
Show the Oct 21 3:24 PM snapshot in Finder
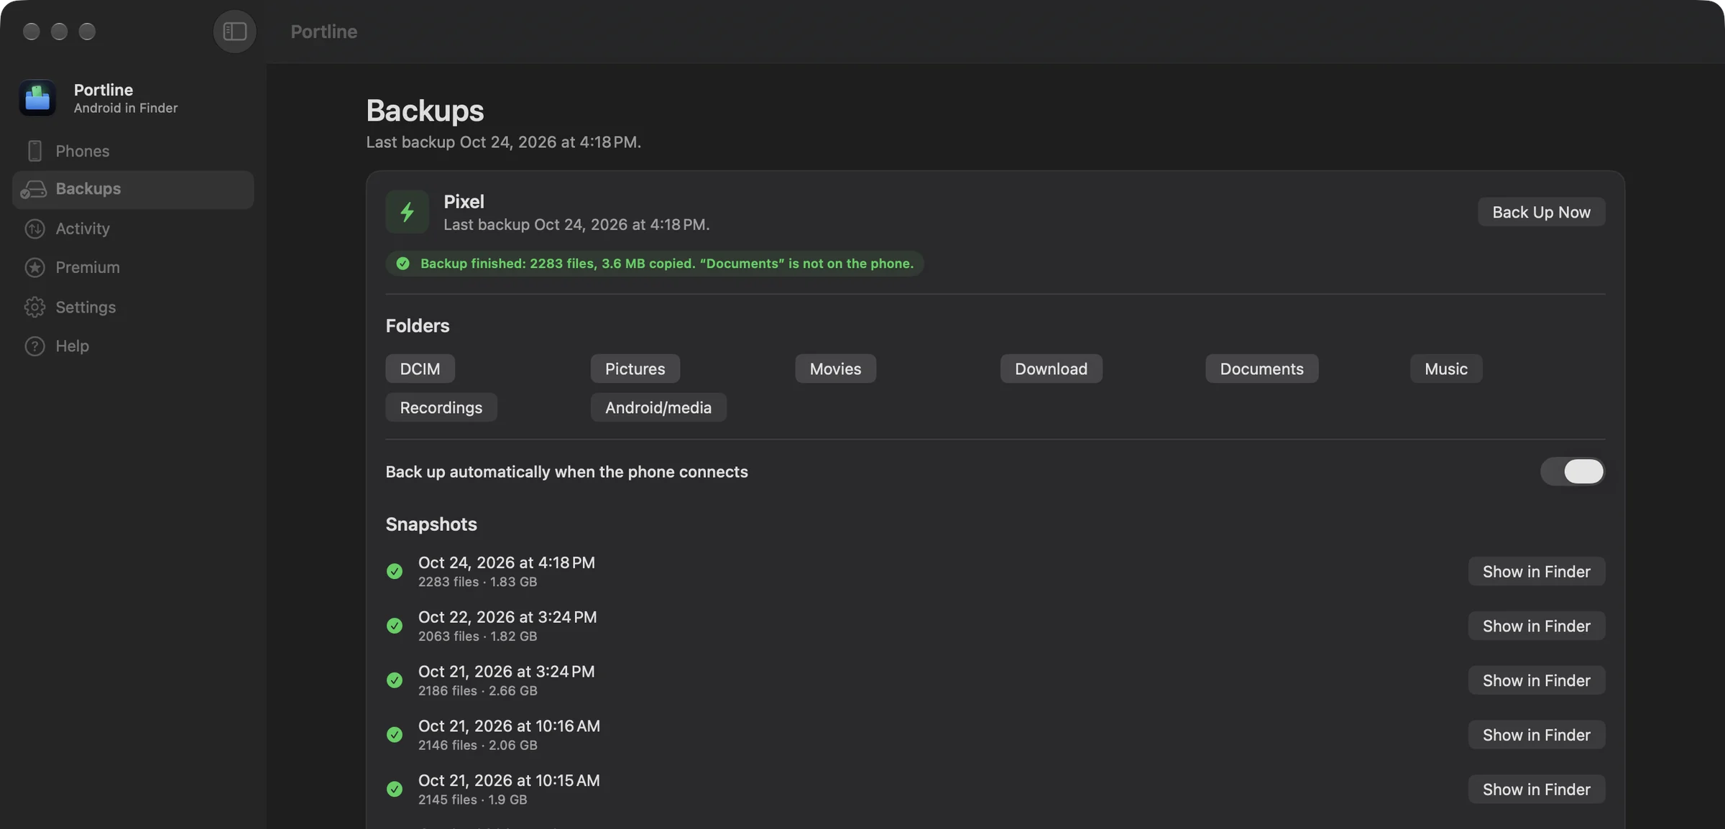pyautogui.click(x=1536, y=680)
